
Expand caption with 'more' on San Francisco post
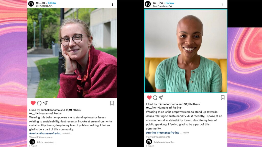tap(186, 132)
